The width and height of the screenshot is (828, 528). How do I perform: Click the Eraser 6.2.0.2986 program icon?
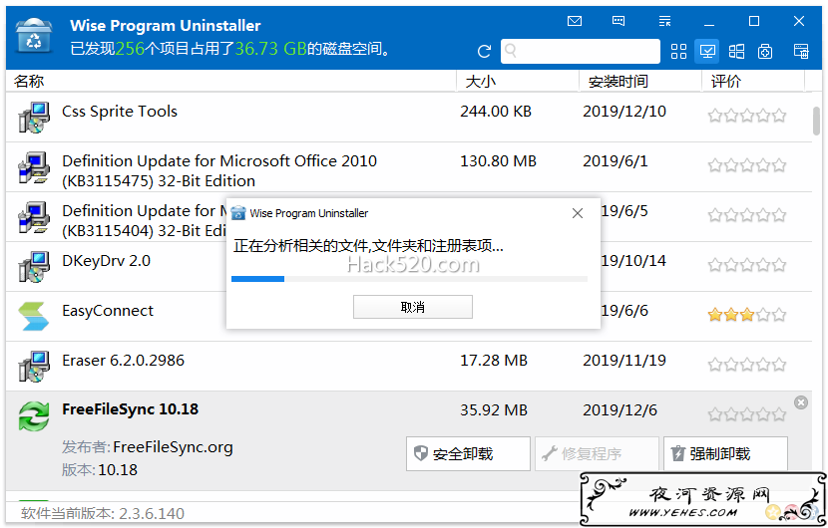(34, 366)
